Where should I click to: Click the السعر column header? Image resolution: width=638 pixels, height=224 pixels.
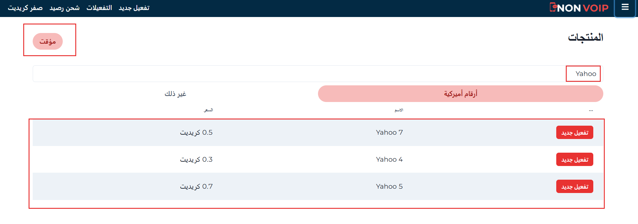point(208,110)
